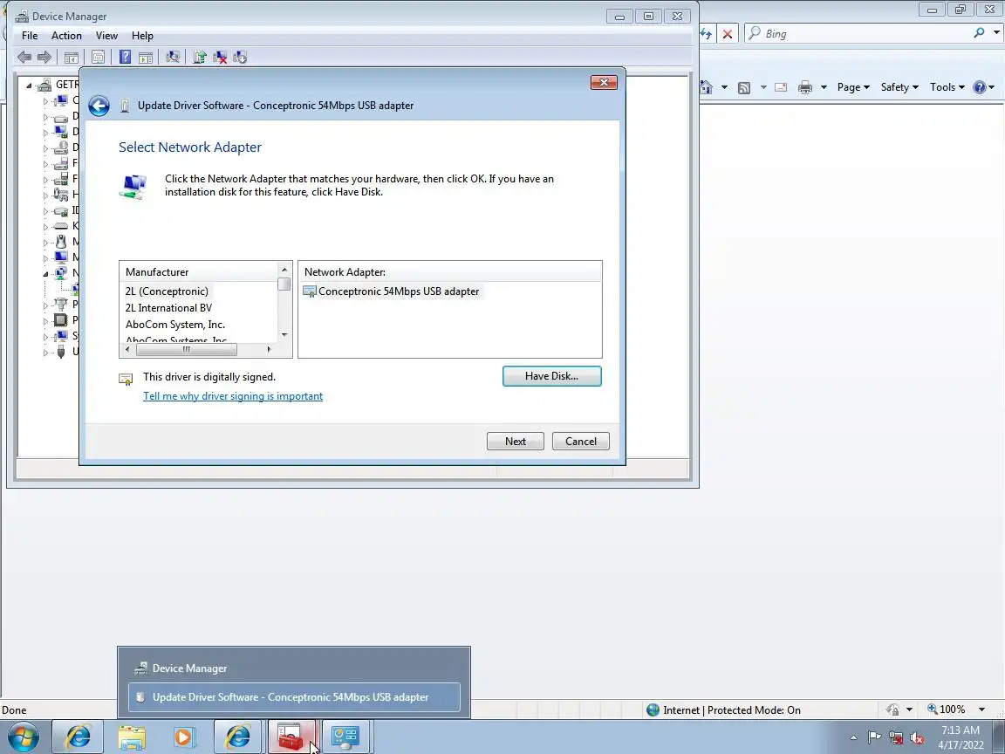The image size is (1005, 754).
Task: Open the Safety menu in Internet Explorer
Action: (x=899, y=87)
